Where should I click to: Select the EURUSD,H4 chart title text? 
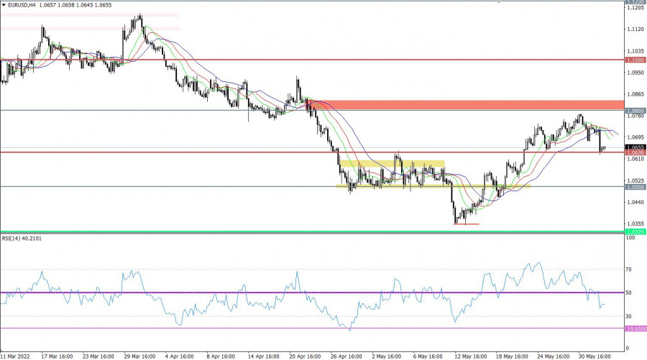point(22,5)
